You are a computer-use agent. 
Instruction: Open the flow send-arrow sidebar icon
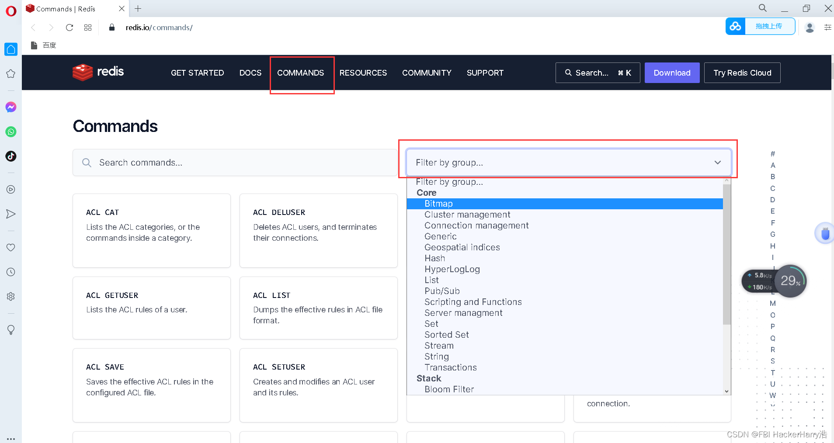11,214
